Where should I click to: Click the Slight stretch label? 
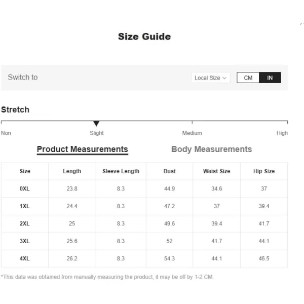(97, 133)
